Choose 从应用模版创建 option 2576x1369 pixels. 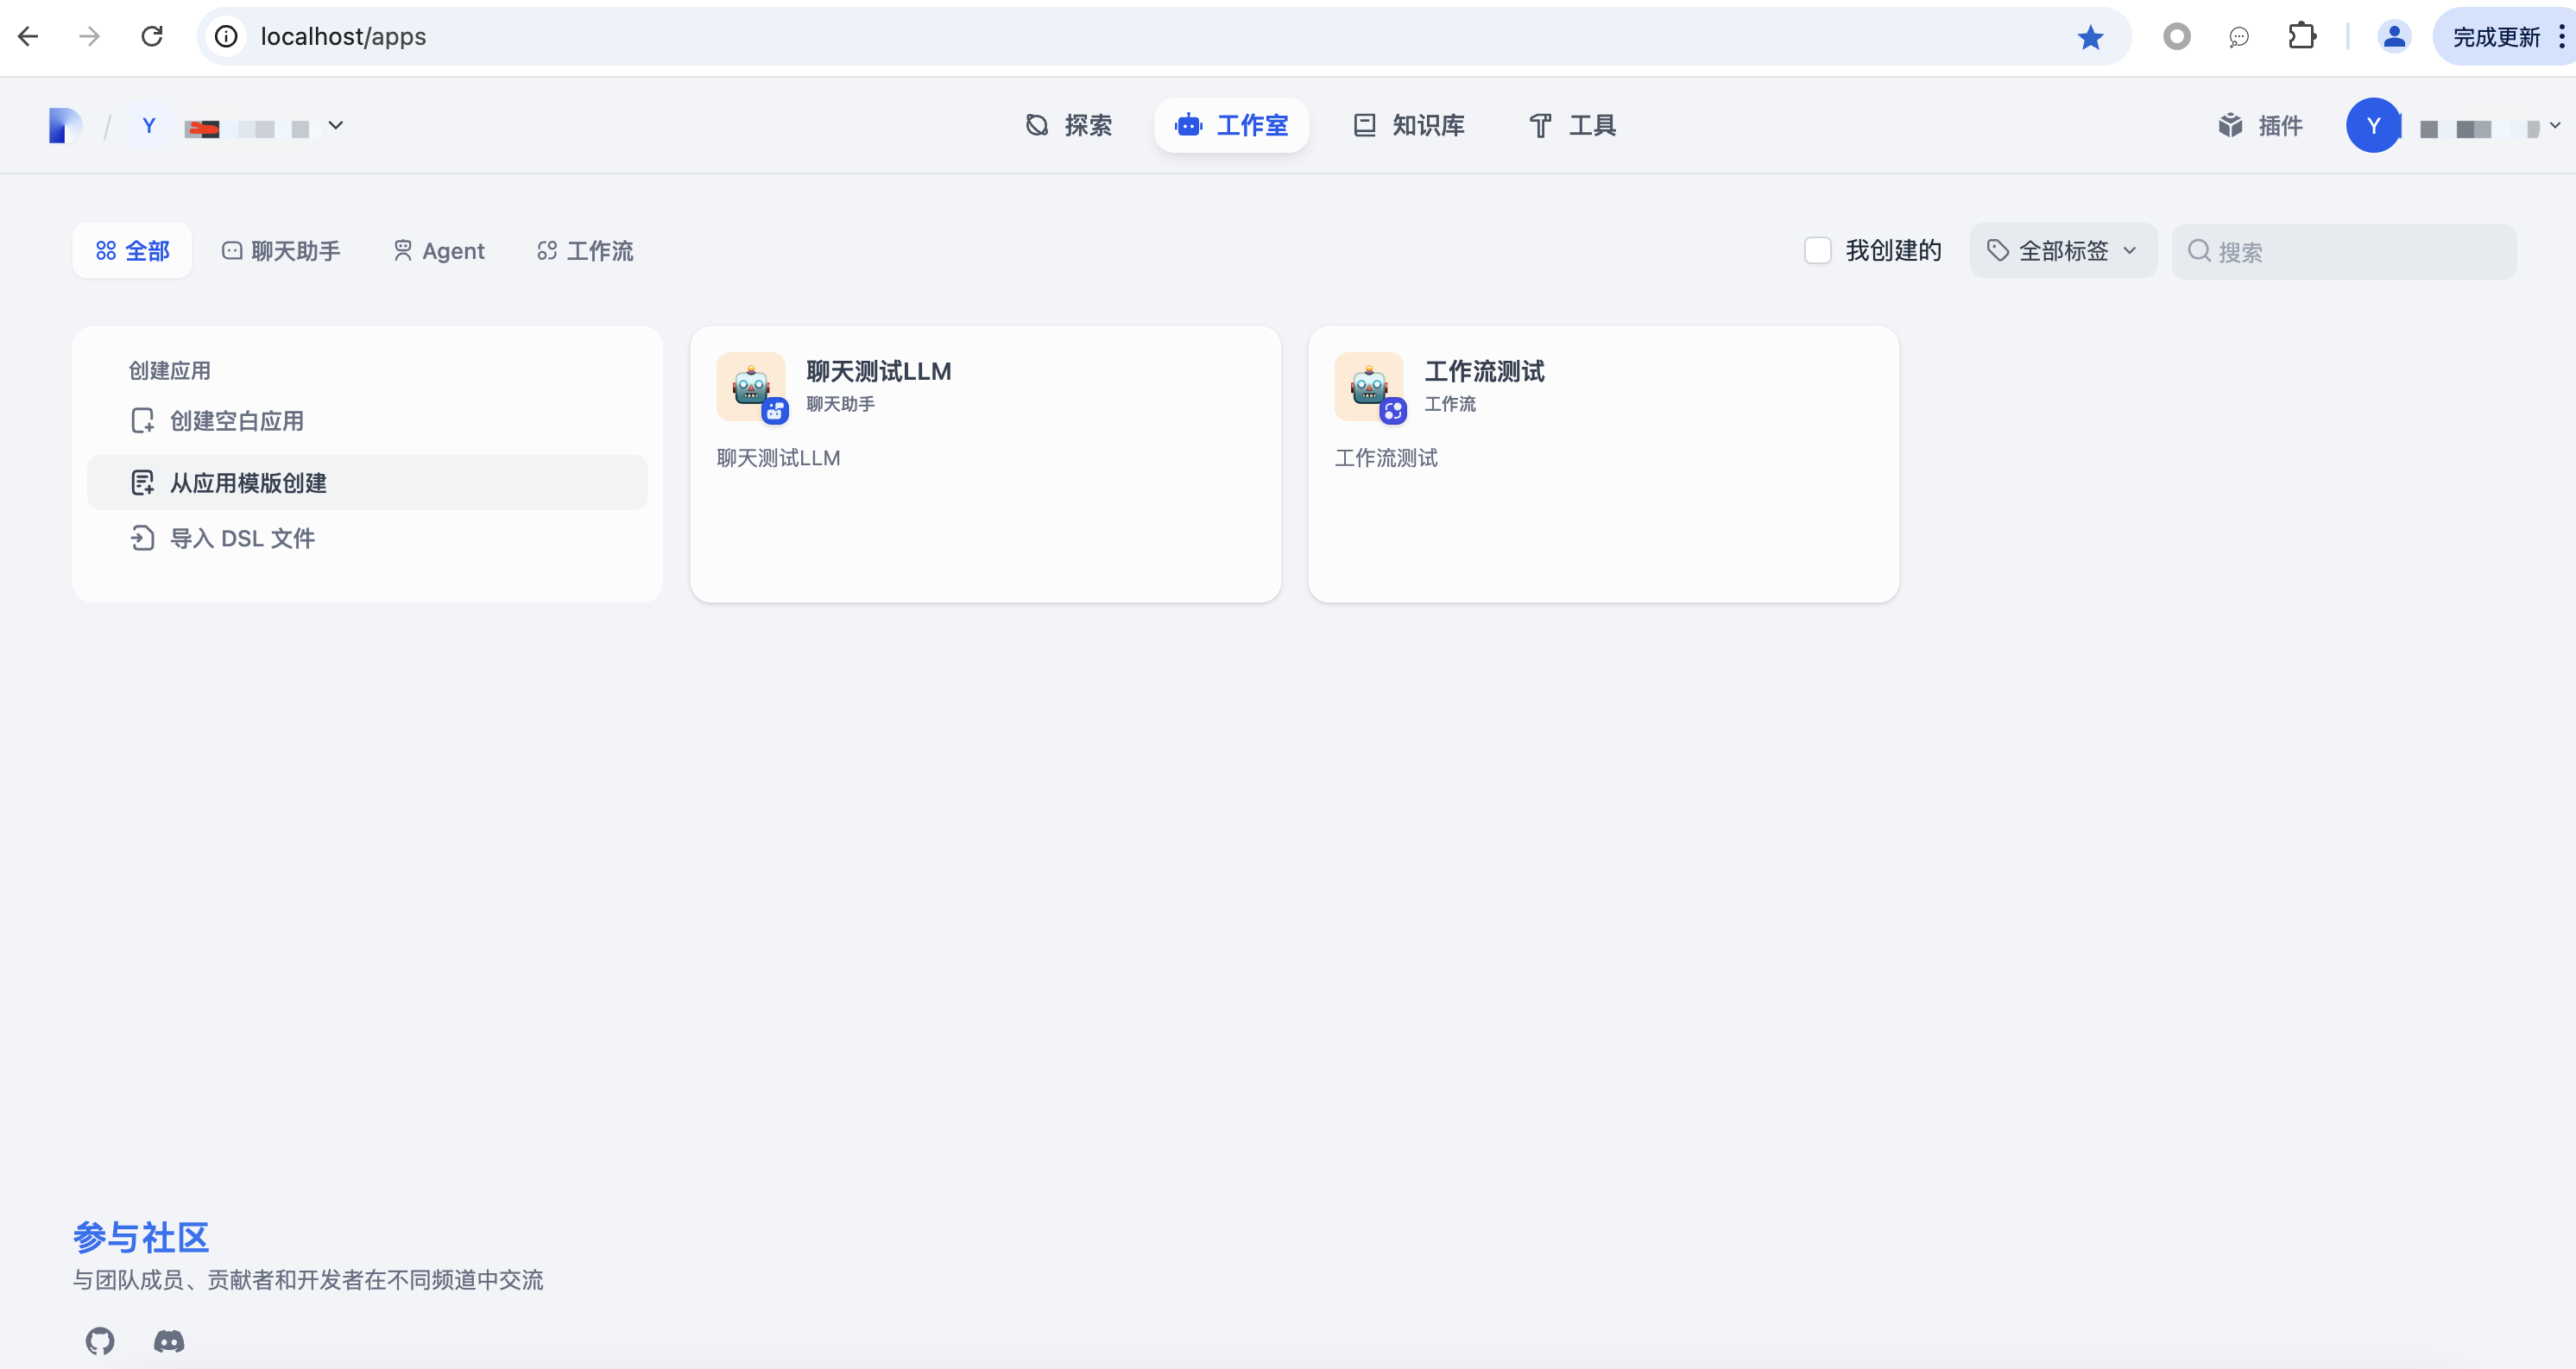[x=248, y=483]
